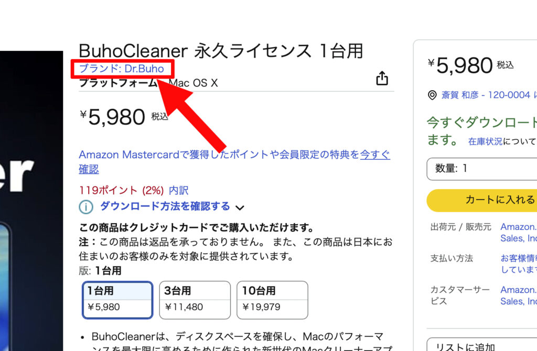This screenshot has height=351, width=537.
Task: Click the Amazon link beside カスタマーサービス
Action: (x=518, y=295)
